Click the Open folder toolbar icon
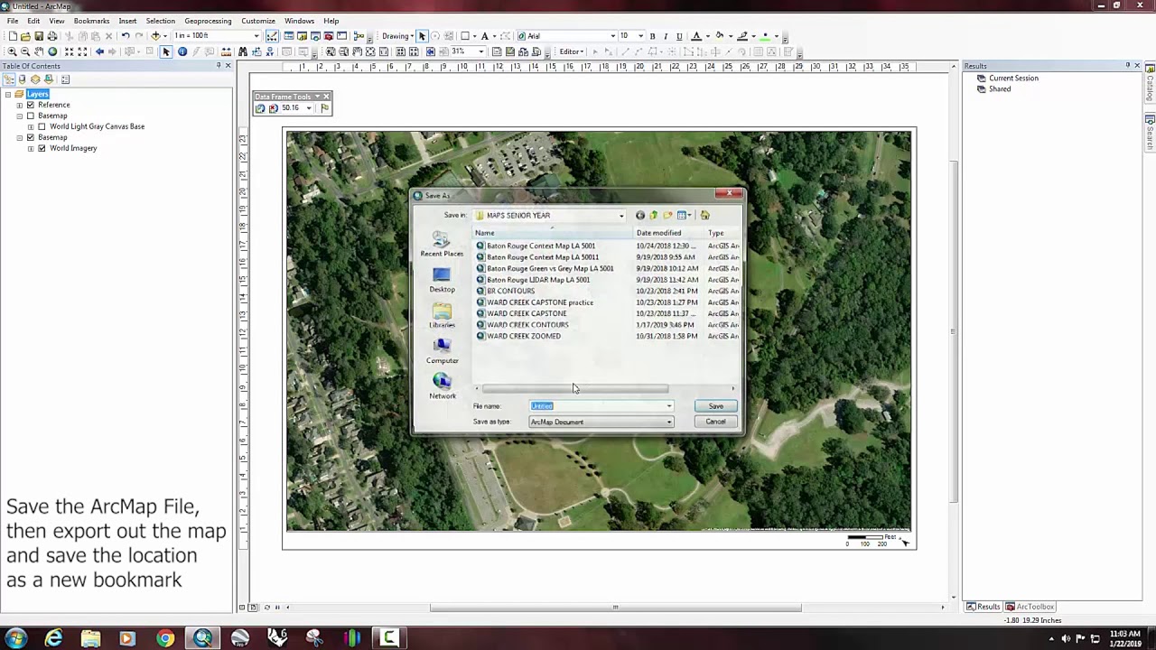Image resolution: width=1156 pixels, height=650 pixels. [25, 36]
